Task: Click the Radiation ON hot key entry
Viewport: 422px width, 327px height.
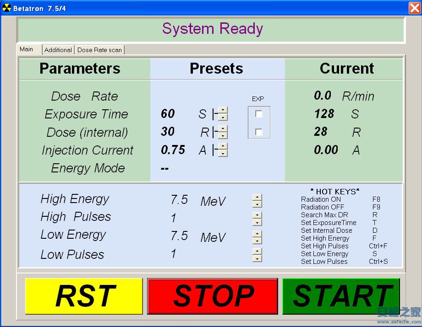Action: [340, 199]
